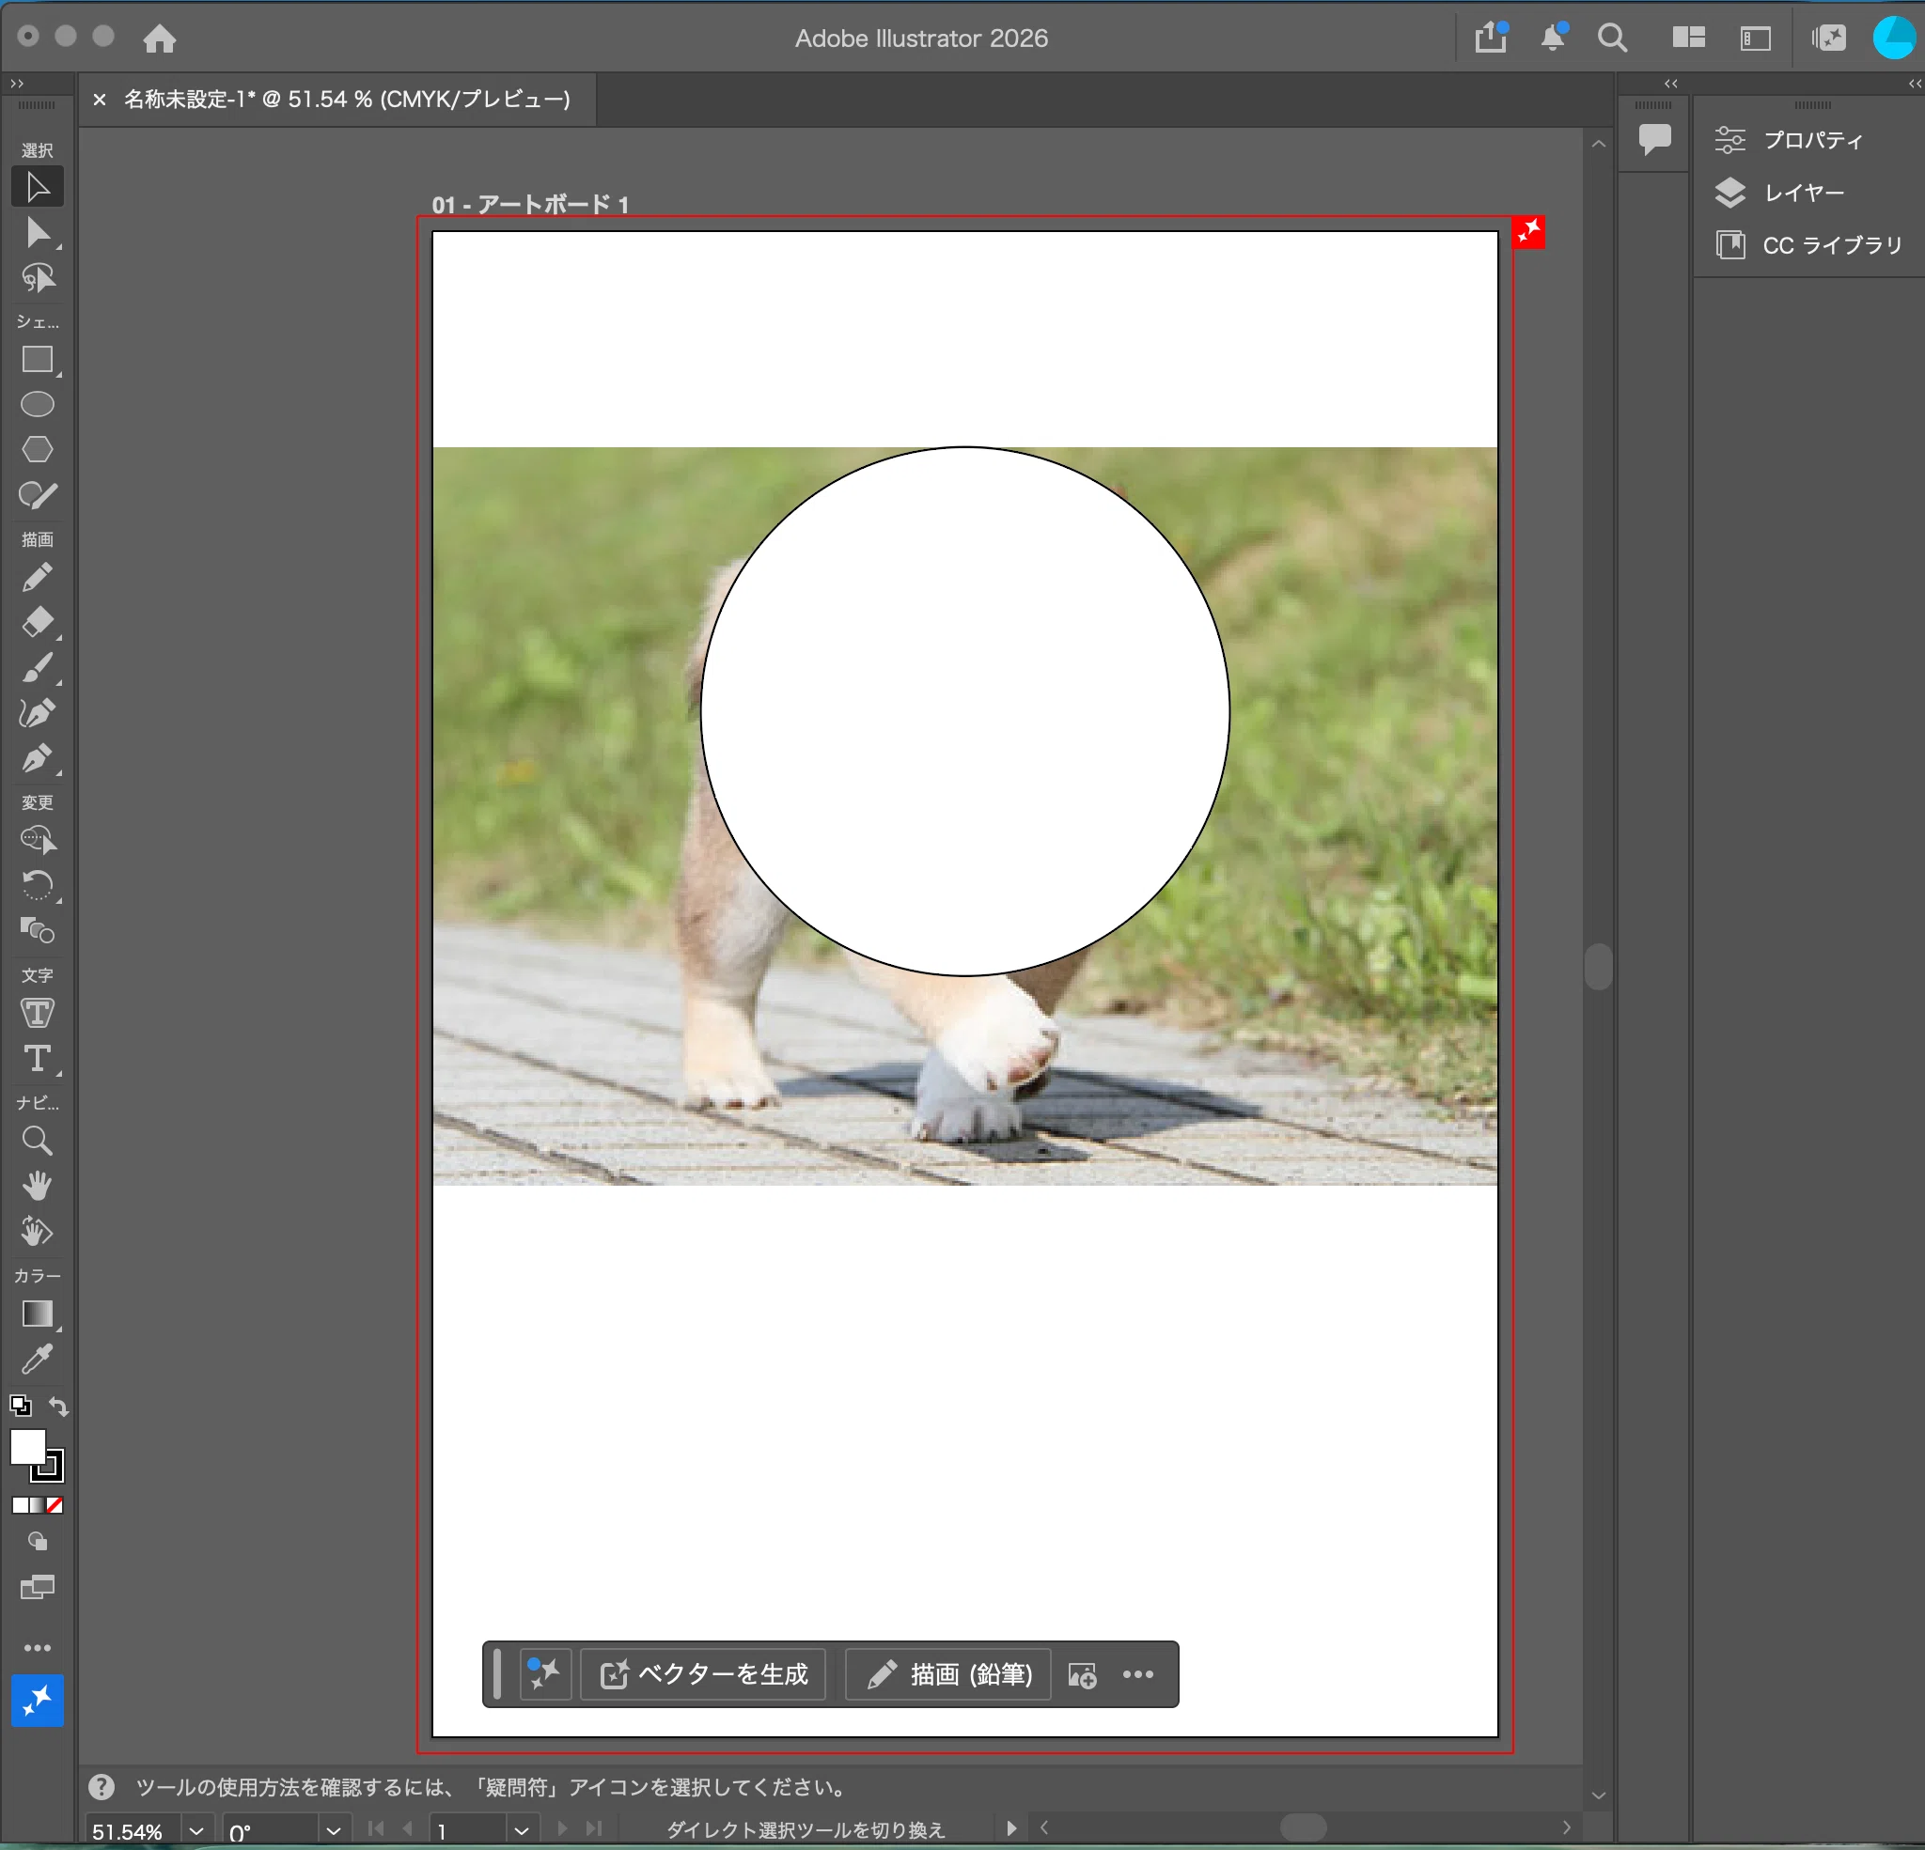Viewport: 1925px width, 1850px height.
Task: Click the white fill color swatch
Action: [x=27, y=1448]
